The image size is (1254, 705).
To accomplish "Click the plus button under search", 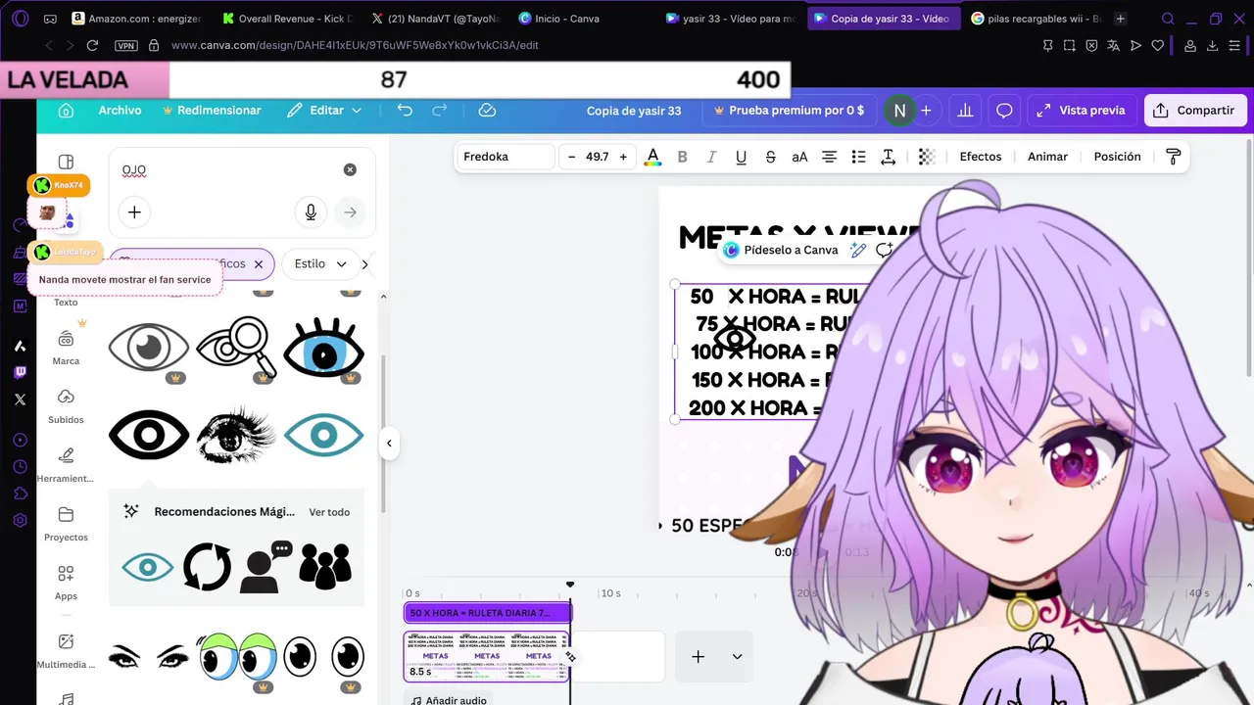I will (x=134, y=212).
